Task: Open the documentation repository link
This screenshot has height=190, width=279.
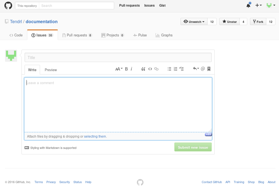Action: click(42, 22)
